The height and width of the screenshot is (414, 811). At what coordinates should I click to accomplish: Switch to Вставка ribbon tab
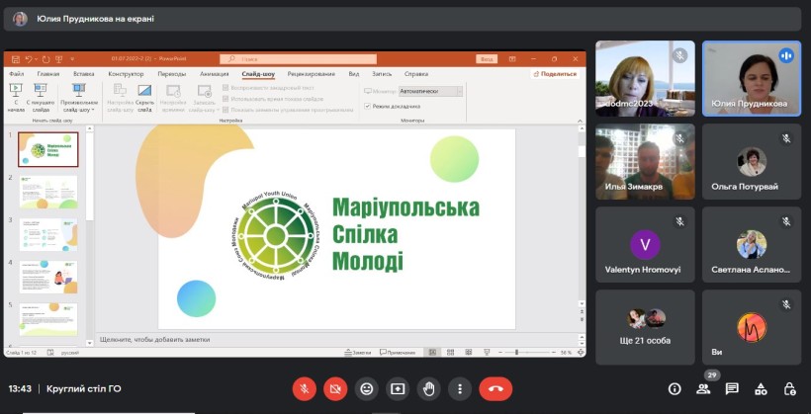(84, 74)
